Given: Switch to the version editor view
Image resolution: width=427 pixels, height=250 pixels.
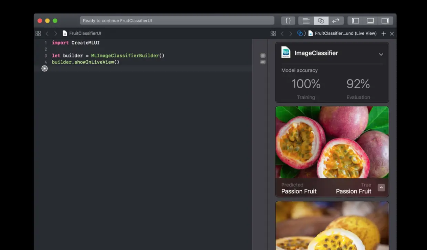Looking at the screenshot, I should (x=336, y=21).
